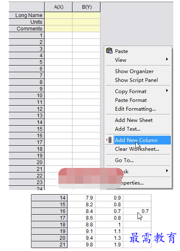Open the Mask submenu arrow

coord(167,171)
